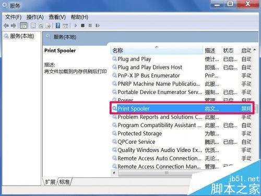The image size is (261, 196).
Task: Select the Print Spooler service name in list
Action: pyautogui.click(x=134, y=109)
